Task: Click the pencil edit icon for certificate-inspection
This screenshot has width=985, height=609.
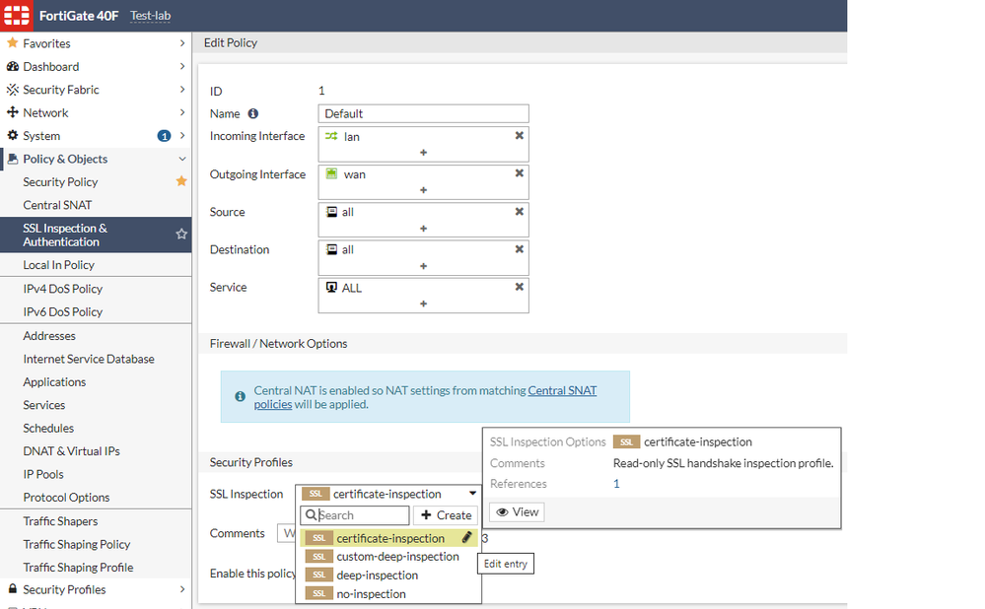Action: coord(466,538)
